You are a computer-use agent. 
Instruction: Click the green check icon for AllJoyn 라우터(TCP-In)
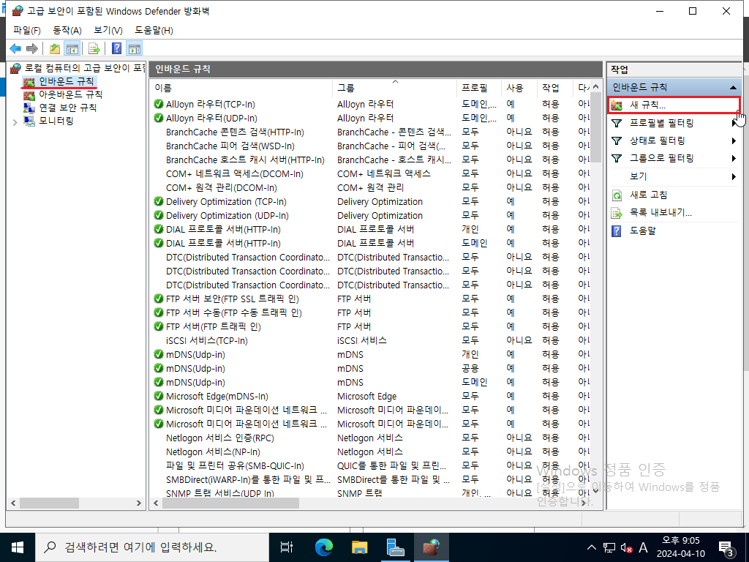159,104
